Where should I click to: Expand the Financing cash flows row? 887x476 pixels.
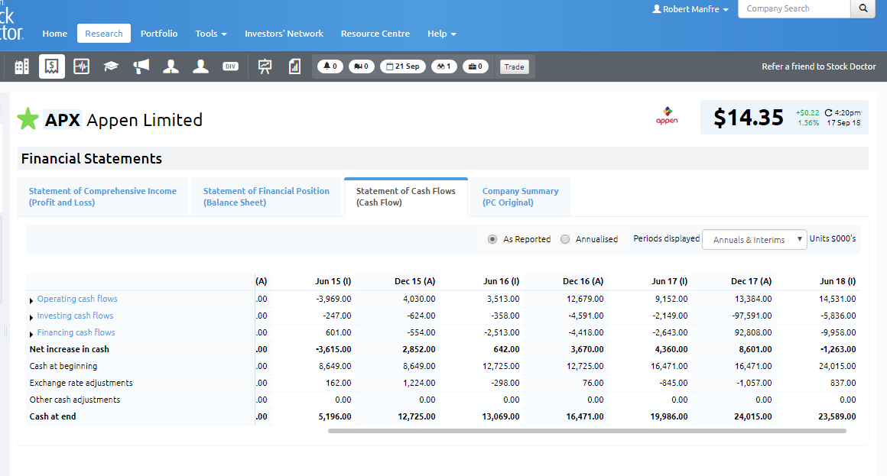31,335
